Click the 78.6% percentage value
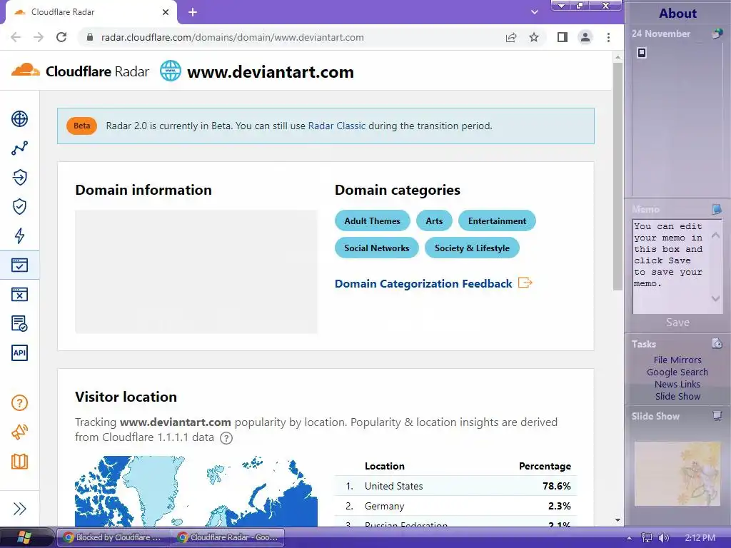 556,486
